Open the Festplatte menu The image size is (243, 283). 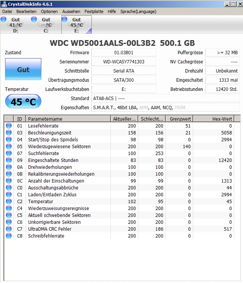point(94,11)
